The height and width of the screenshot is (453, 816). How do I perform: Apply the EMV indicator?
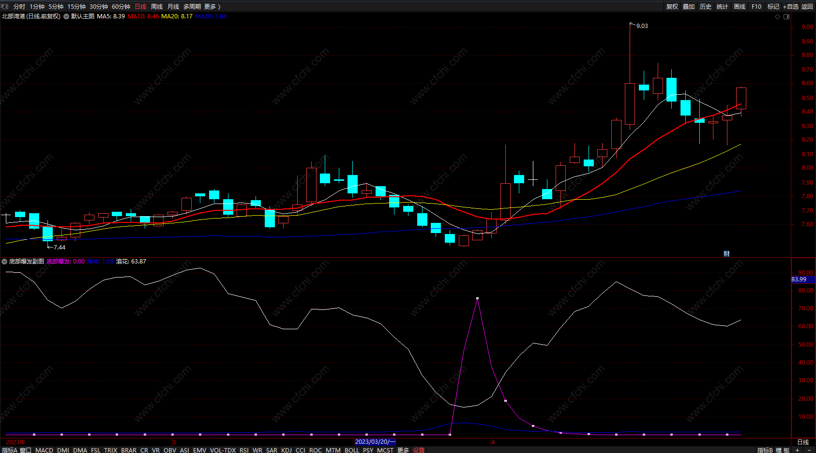pyautogui.click(x=199, y=450)
